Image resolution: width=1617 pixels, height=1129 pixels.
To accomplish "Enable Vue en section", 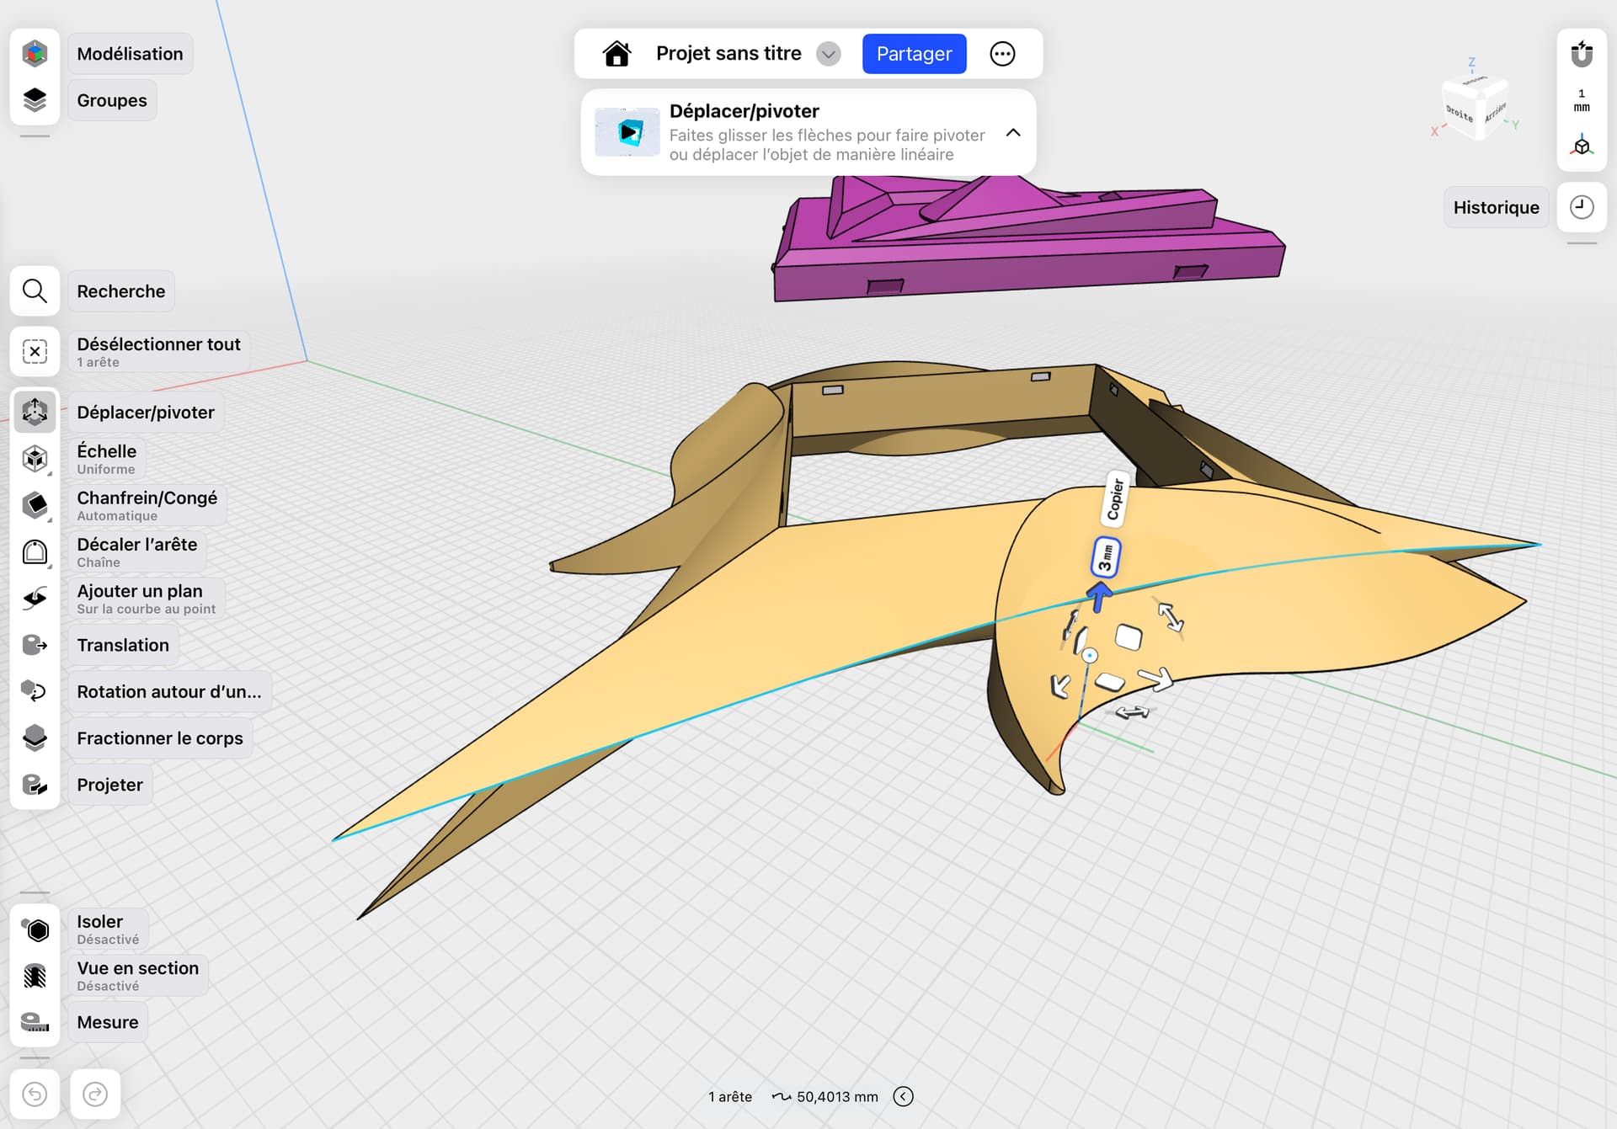I will 35,976.
